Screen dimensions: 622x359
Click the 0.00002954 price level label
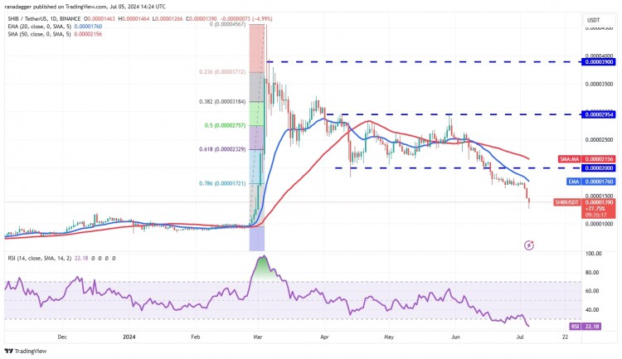pyautogui.click(x=599, y=114)
